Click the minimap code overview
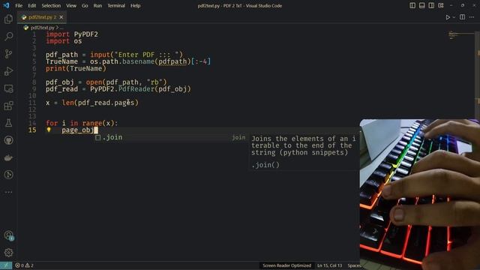Image resolution: width=480 pixels, height=270 pixels. pos(461,35)
